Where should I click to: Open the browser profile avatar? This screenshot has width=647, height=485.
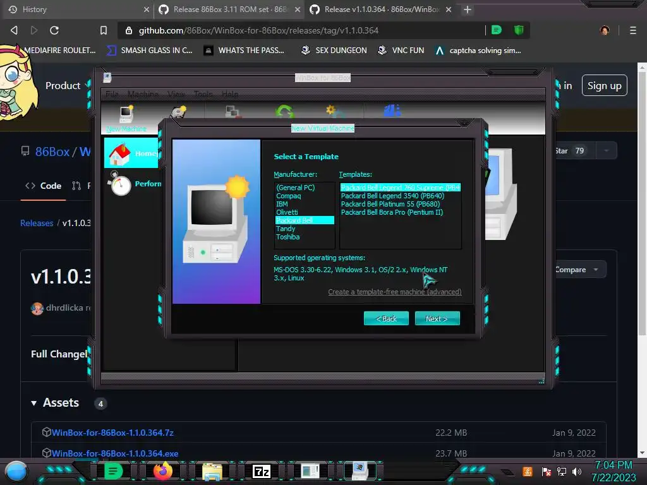(605, 30)
